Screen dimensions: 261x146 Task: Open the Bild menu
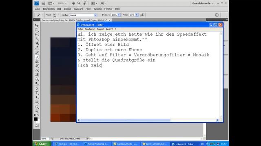(x=59, y=9)
